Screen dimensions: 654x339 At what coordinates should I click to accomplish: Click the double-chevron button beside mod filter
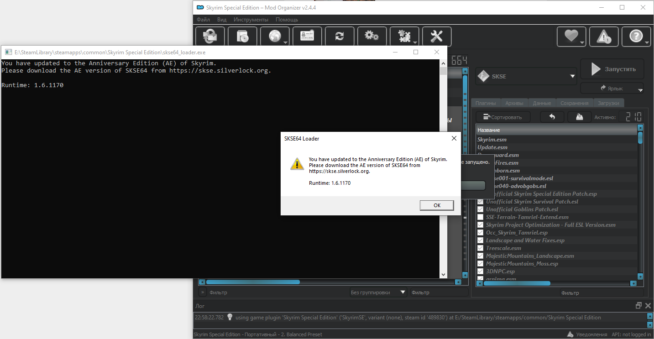202,292
